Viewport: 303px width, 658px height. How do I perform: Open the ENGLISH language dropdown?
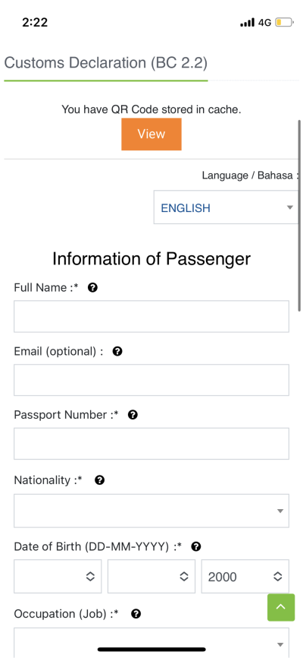tap(226, 207)
